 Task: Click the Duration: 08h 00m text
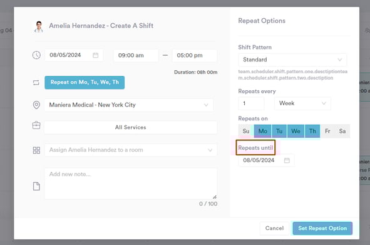click(x=196, y=72)
